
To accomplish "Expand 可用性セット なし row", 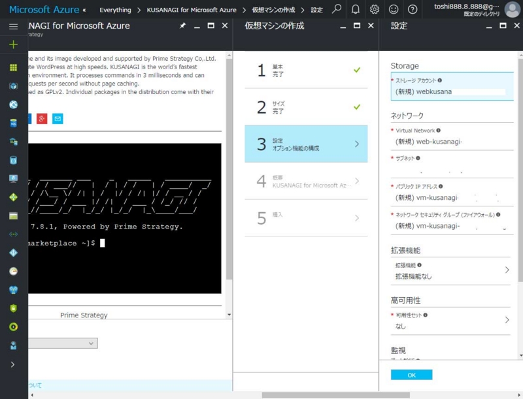I will point(450,321).
